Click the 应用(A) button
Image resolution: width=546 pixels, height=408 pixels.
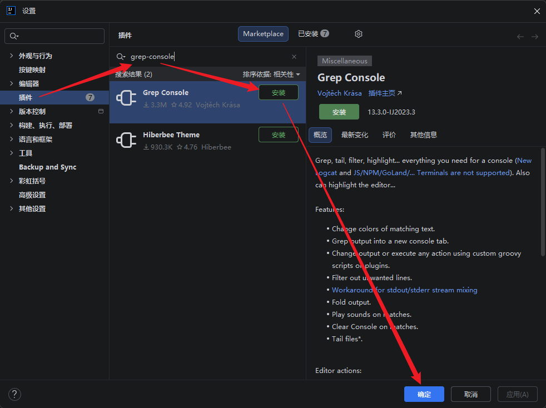point(518,395)
